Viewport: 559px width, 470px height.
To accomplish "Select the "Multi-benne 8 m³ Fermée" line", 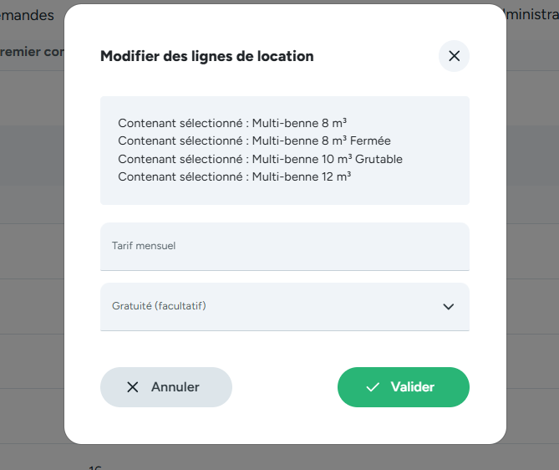I will coord(254,140).
